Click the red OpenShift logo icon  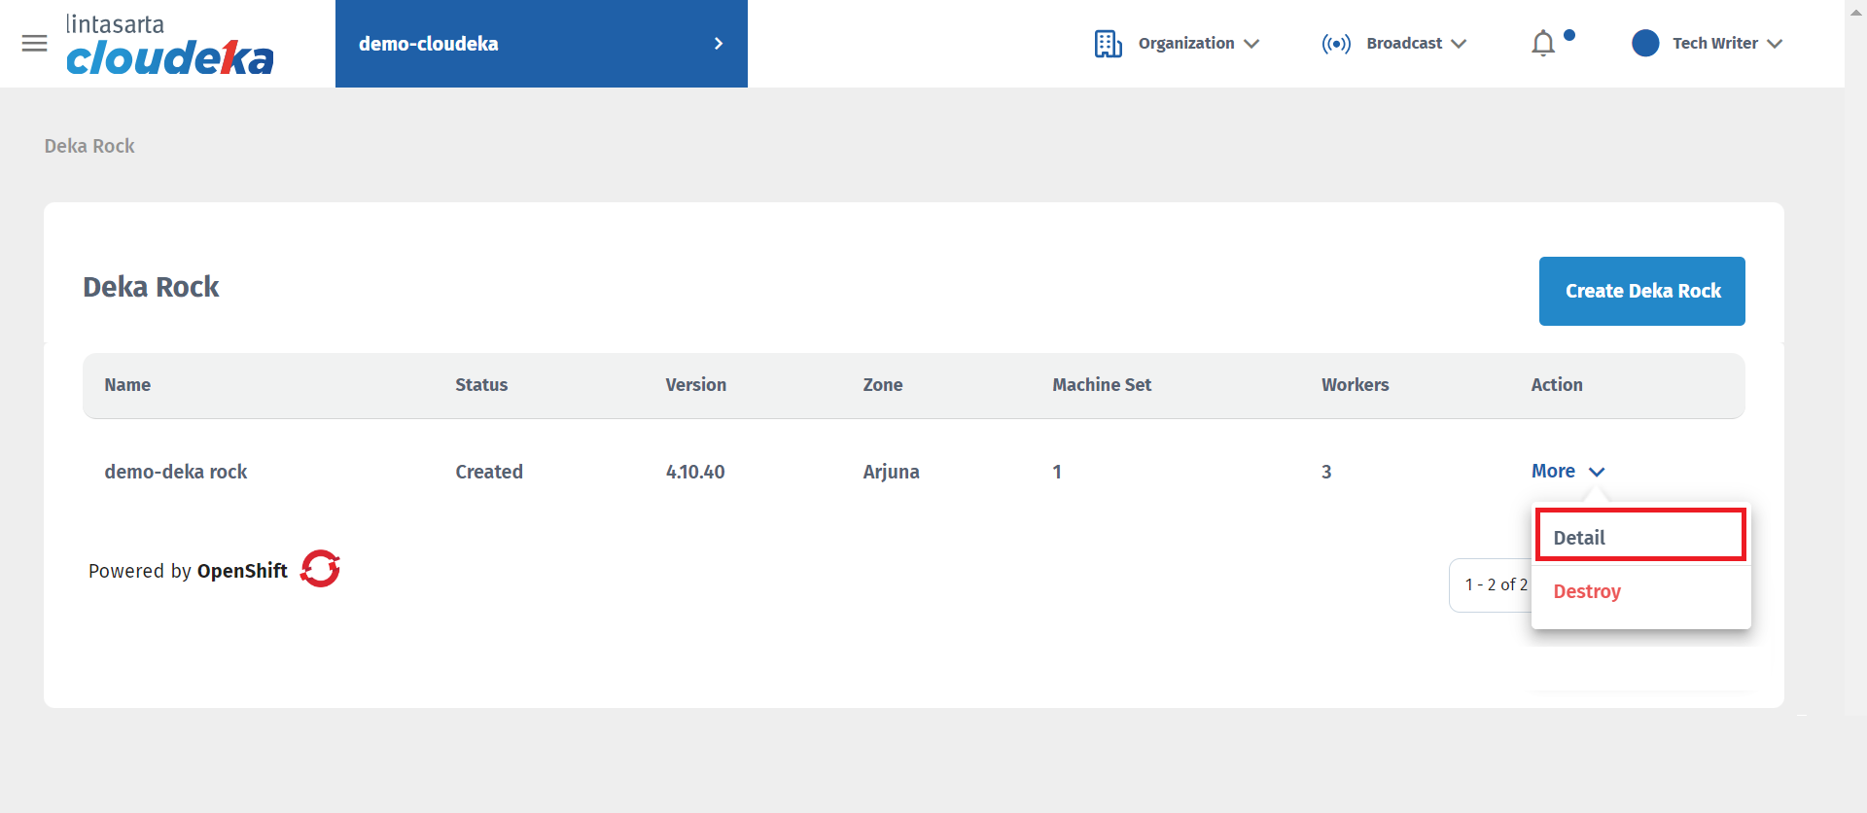click(x=320, y=569)
